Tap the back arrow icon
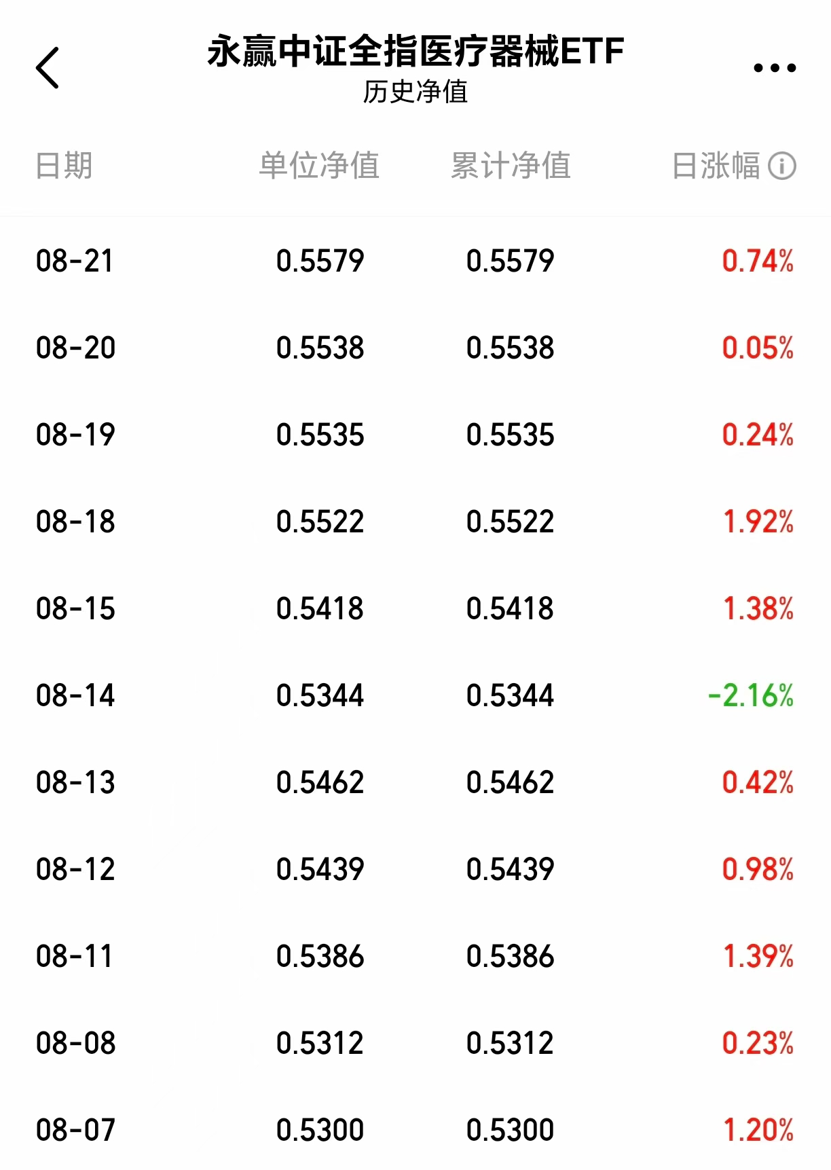The image size is (831, 1170). 48,68
